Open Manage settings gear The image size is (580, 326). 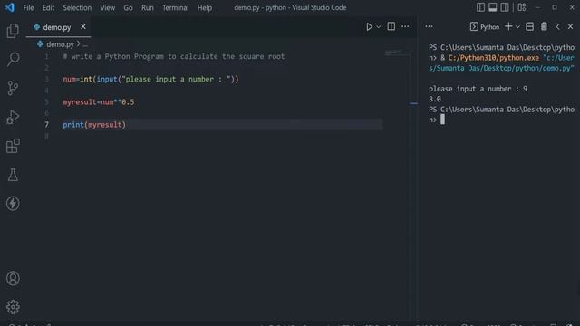coord(13,307)
